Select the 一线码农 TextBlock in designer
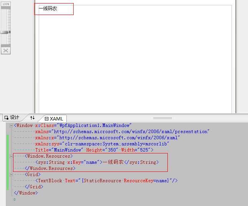This screenshot has width=248, height=206. (48, 8)
